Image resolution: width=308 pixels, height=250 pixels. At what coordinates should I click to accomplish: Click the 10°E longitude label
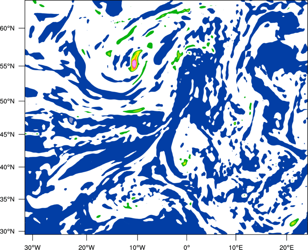(x=236, y=247)
